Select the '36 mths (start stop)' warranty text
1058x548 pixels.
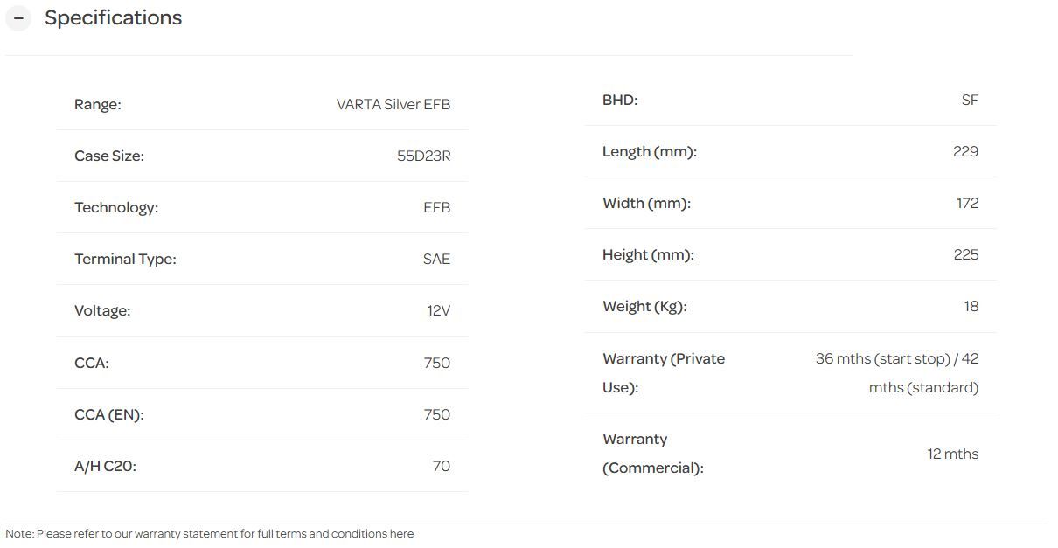click(x=882, y=359)
